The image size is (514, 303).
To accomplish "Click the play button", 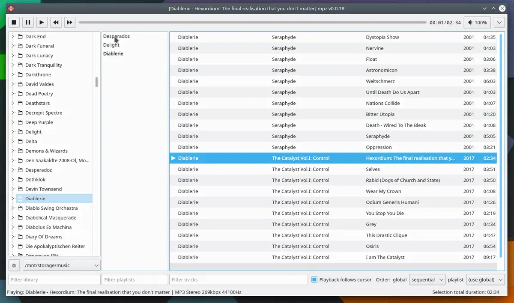I will [x=41, y=23].
